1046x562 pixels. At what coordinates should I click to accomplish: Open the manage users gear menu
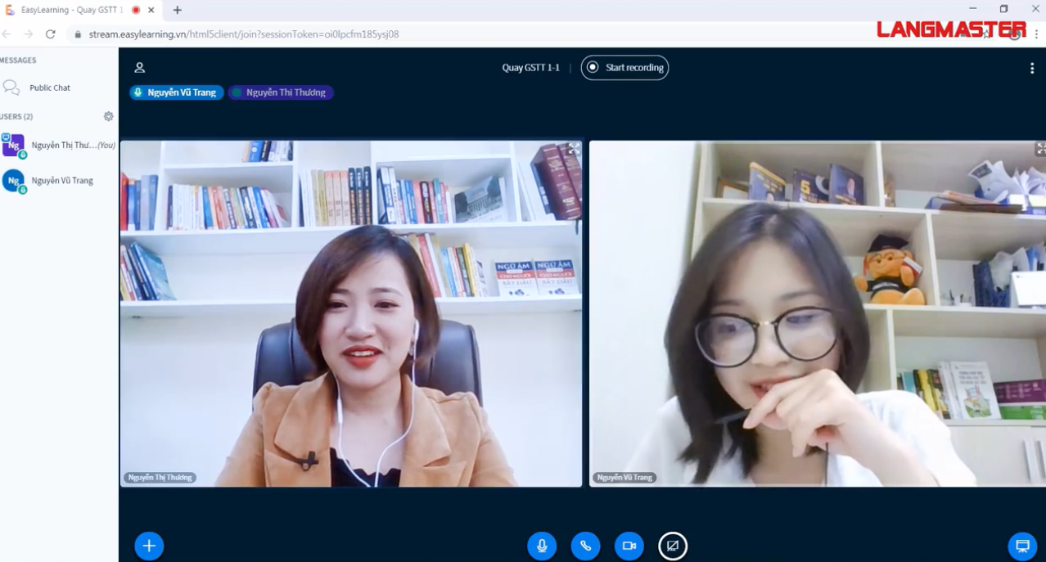108,116
